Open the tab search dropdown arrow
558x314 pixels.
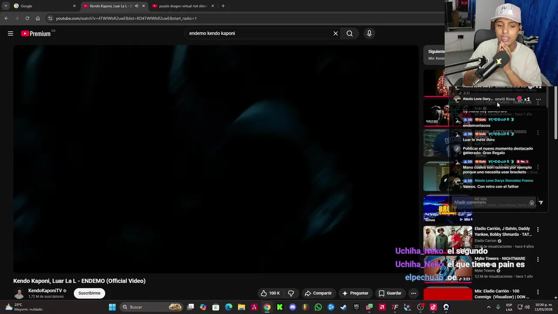[6, 6]
